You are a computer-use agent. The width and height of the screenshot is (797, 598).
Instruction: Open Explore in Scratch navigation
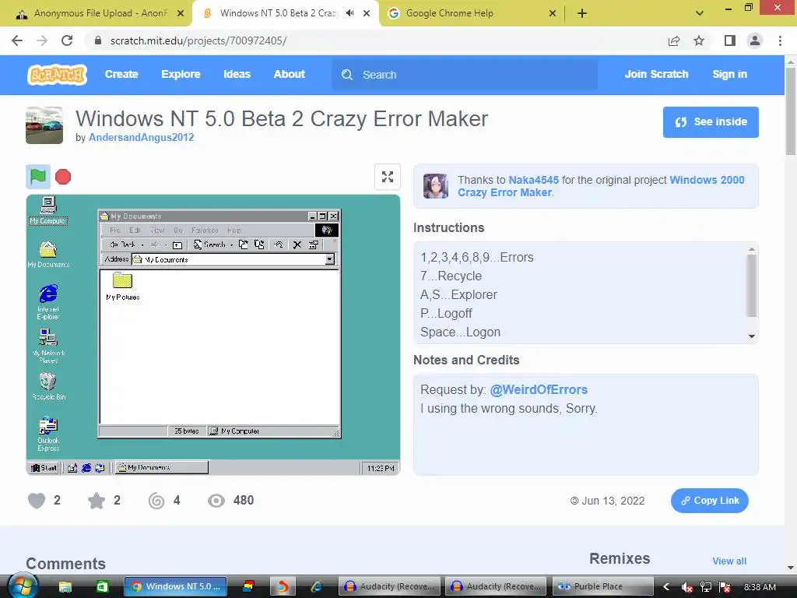pyautogui.click(x=181, y=74)
